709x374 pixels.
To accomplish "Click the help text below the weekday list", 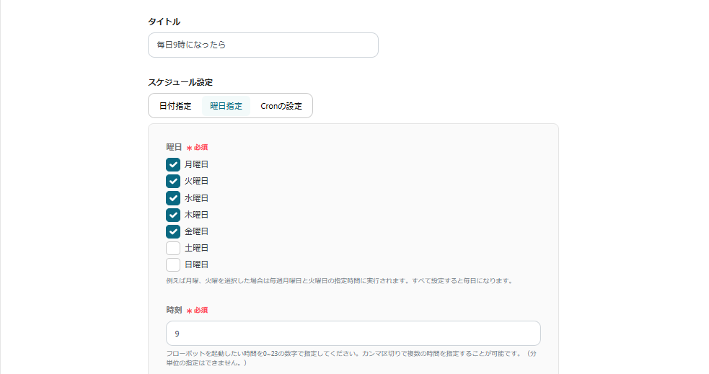I will point(339,280).
